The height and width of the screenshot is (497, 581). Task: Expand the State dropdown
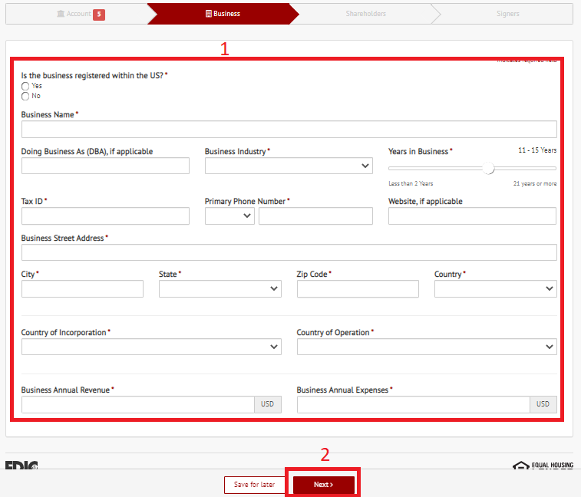(220, 288)
